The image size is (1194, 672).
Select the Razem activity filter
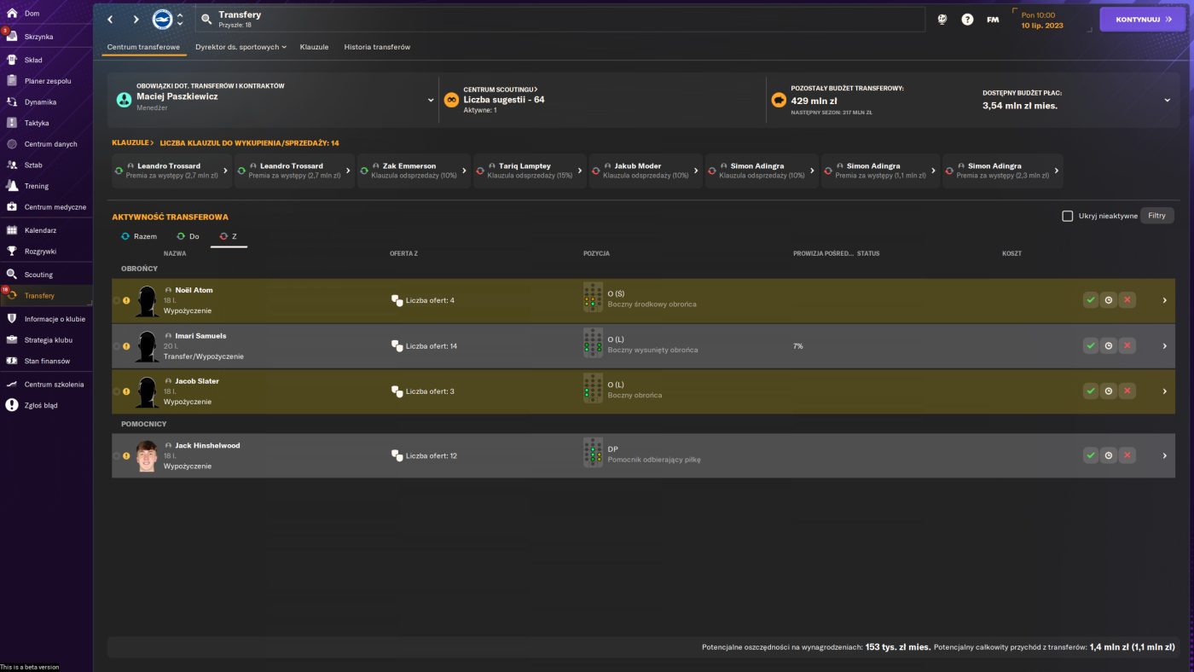139,236
